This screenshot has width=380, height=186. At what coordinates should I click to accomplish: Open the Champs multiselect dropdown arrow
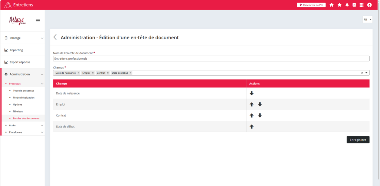(367, 73)
